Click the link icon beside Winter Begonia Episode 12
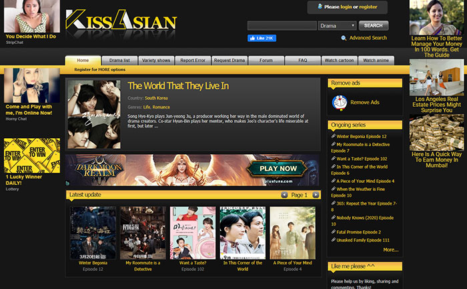Screen dimensions: 467x289 333,136
